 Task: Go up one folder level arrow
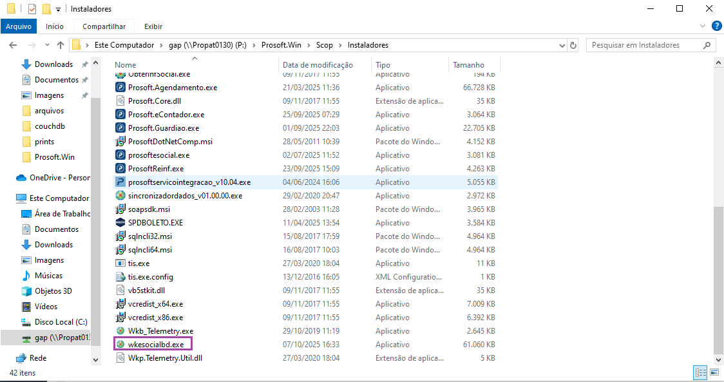[61, 45]
